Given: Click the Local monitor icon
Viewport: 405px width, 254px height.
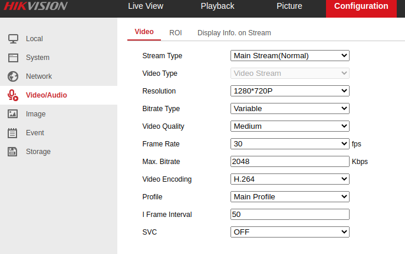Looking at the screenshot, I should 13,39.
